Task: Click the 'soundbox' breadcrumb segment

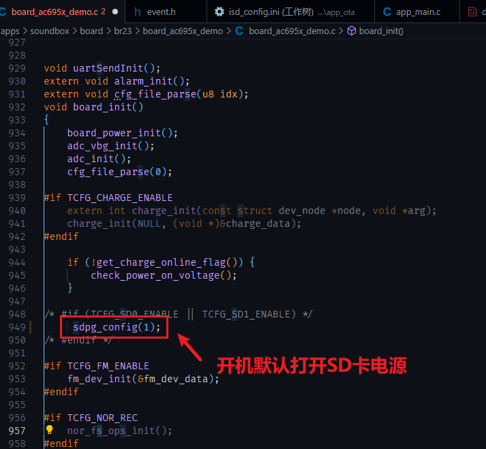Action: click(x=50, y=31)
